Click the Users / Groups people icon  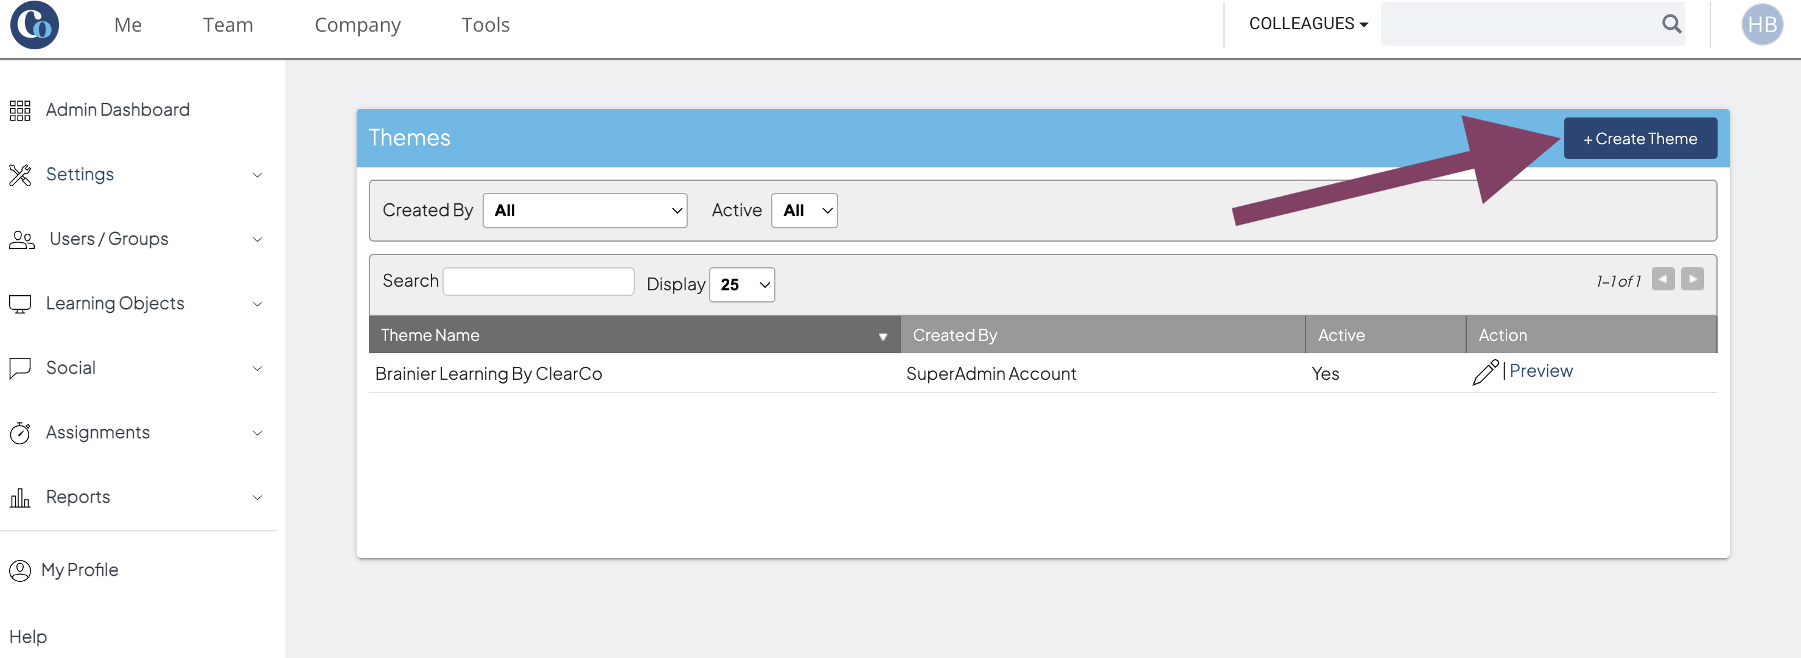pos(21,240)
